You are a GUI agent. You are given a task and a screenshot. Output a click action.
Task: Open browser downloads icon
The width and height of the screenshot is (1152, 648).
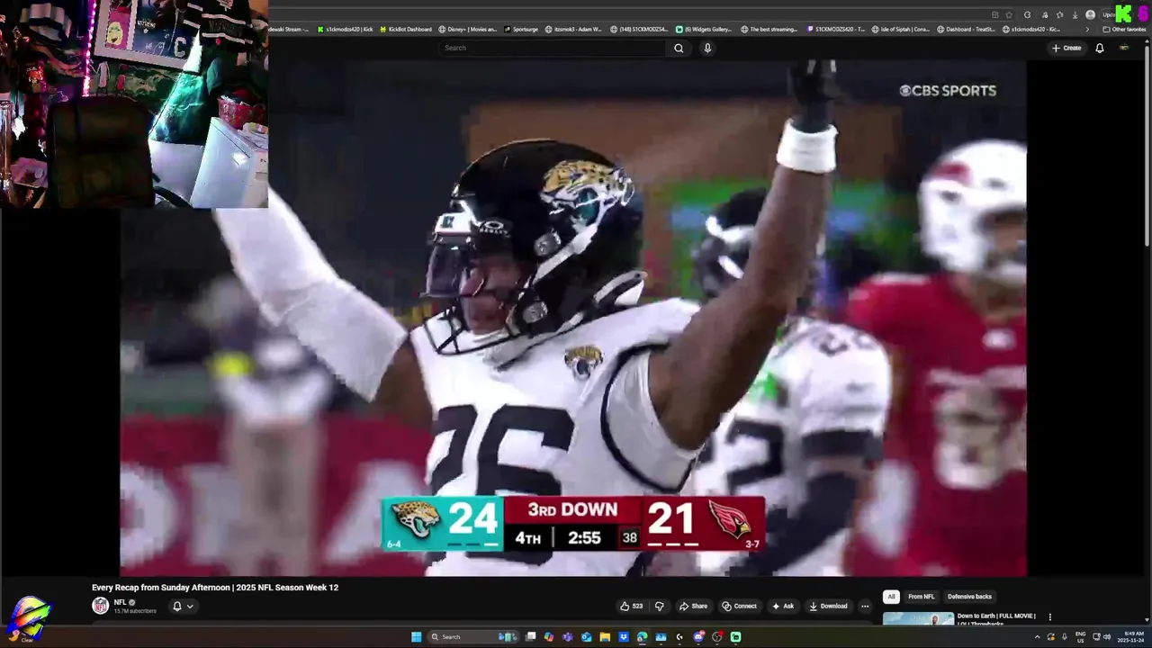tap(1075, 14)
